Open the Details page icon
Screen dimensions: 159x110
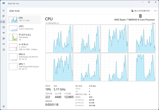coord(3,44)
